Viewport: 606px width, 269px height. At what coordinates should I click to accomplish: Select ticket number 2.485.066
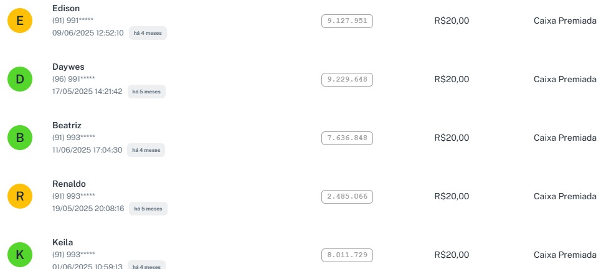[347, 196]
